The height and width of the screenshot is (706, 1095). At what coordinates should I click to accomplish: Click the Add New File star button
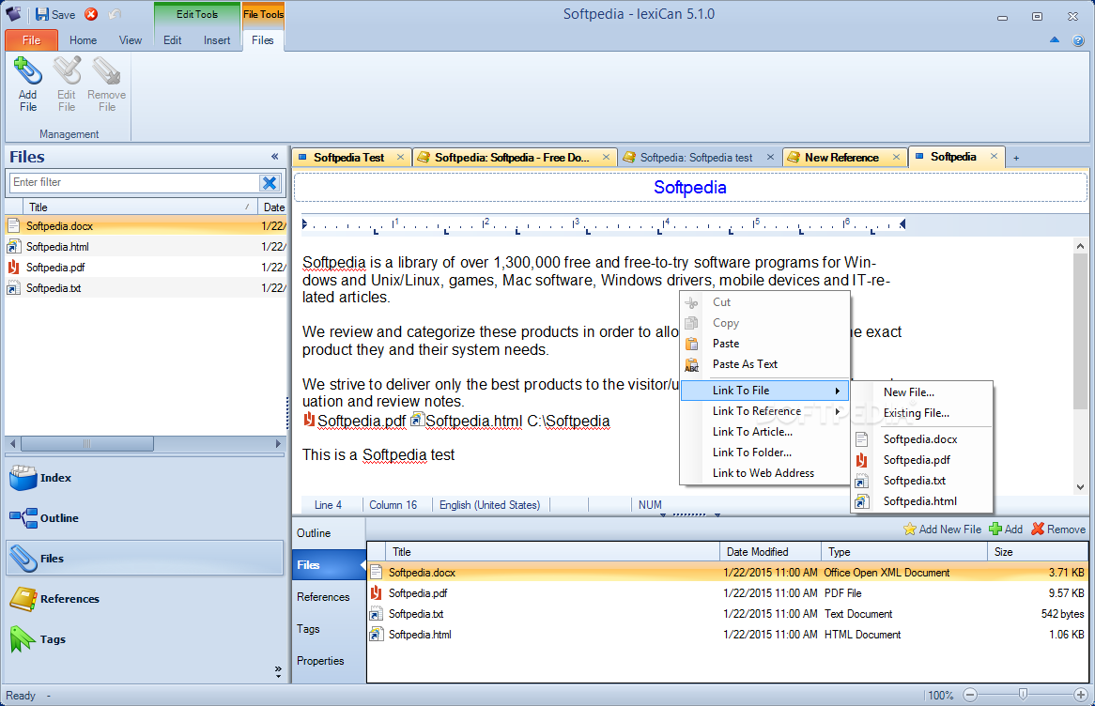tap(942, 529)
